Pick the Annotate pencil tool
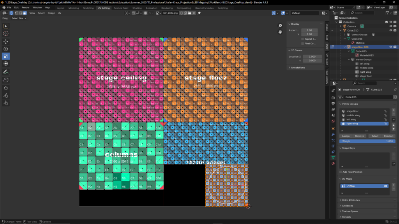The height and width of the screenshot is (224, 399). pyautogui.click(x=5, y=72)
